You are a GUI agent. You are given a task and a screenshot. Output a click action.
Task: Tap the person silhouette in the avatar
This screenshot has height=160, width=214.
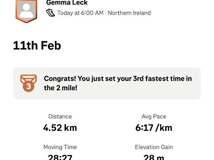(26, 11)
